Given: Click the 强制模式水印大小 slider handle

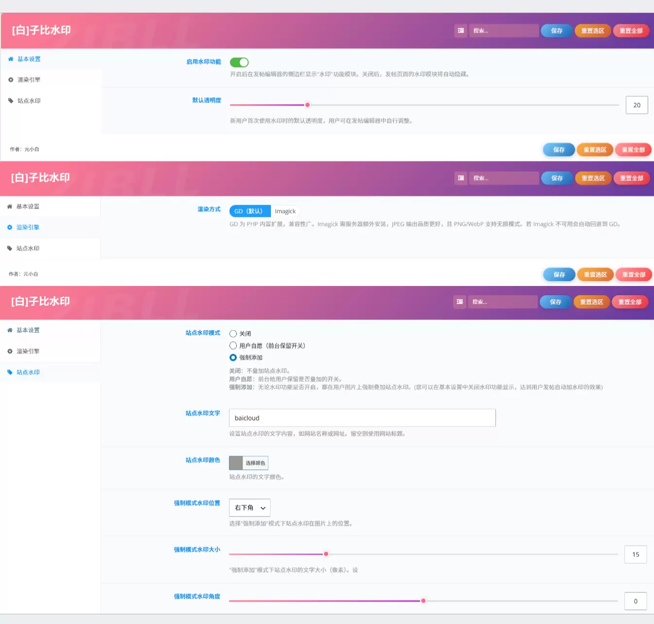Looking at the screenshot, I should 326,554.
